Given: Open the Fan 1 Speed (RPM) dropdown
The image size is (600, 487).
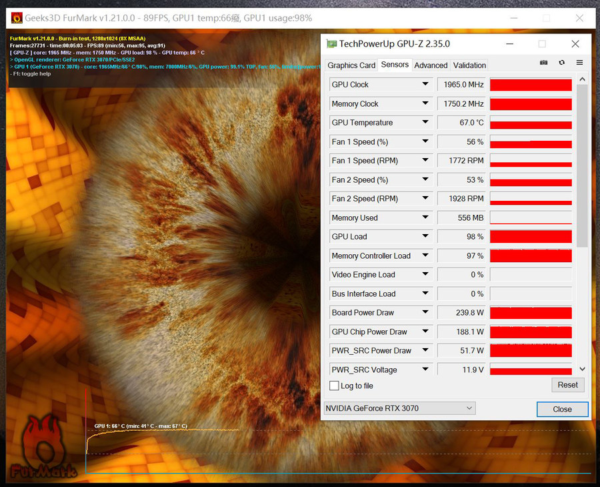Looking at the screenshot, I should pyautogui.click(x=425, y=161).
